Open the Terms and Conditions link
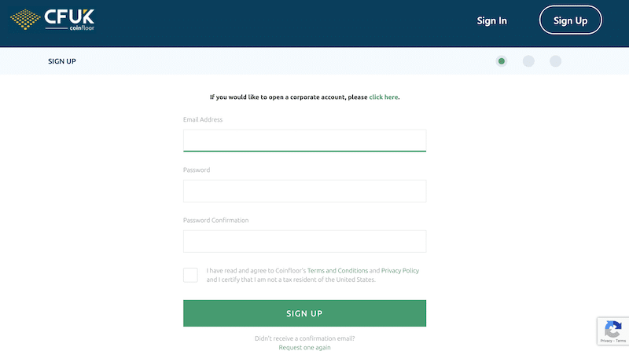Viewport: 629px width, 351px height. pyautogui.click(x=337, y=270)
